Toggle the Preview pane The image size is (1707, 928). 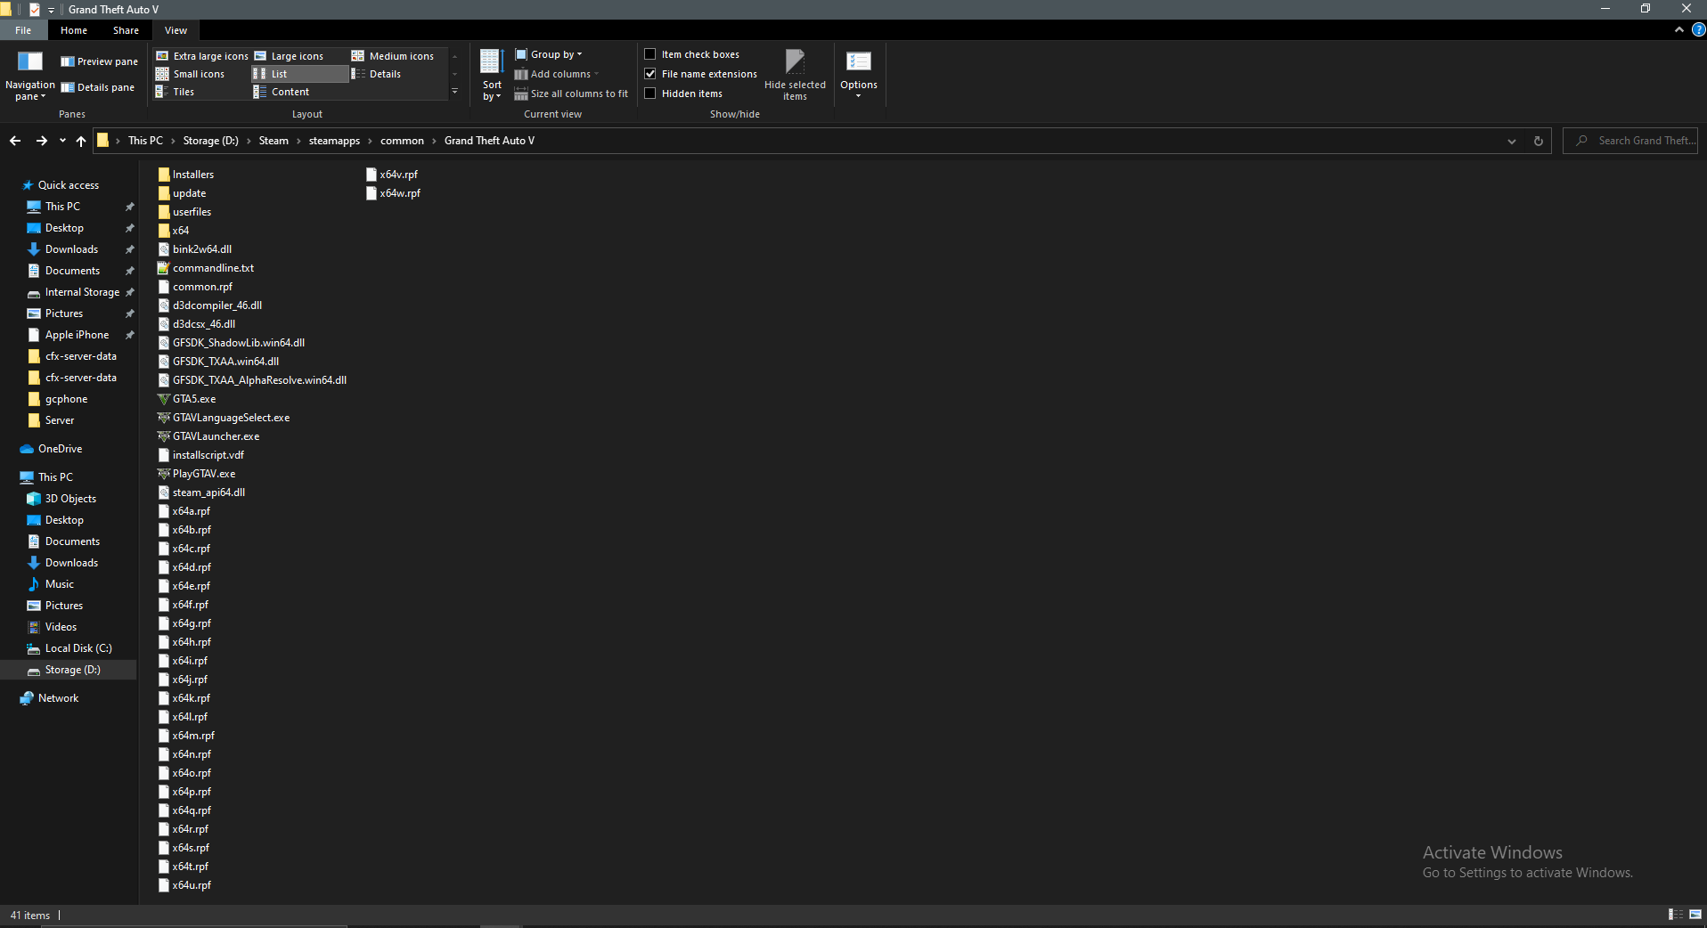pyautogui.click(x=98, y=61)
